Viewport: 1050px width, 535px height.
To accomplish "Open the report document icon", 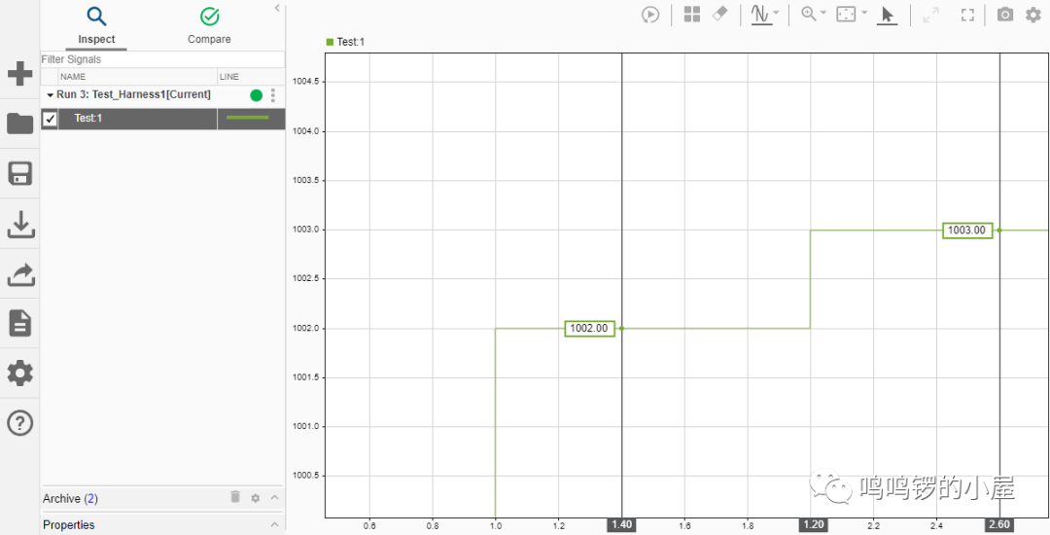I will [x=19, y=323].
